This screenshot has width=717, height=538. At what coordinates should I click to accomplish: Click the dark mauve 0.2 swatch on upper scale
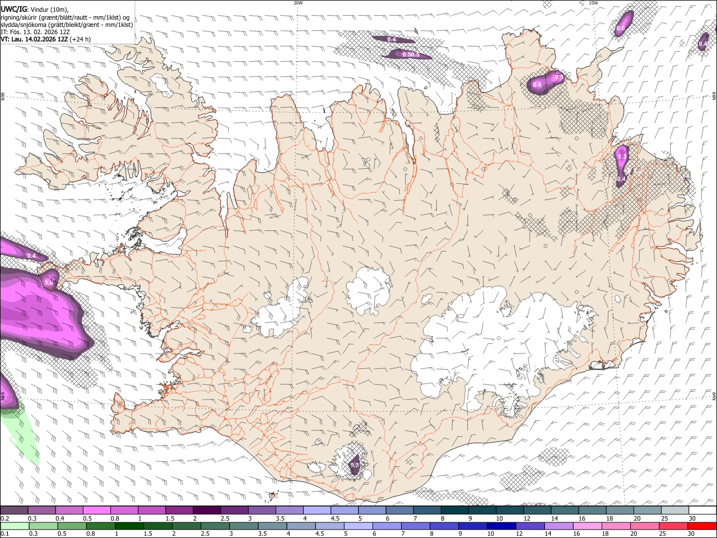15,511
